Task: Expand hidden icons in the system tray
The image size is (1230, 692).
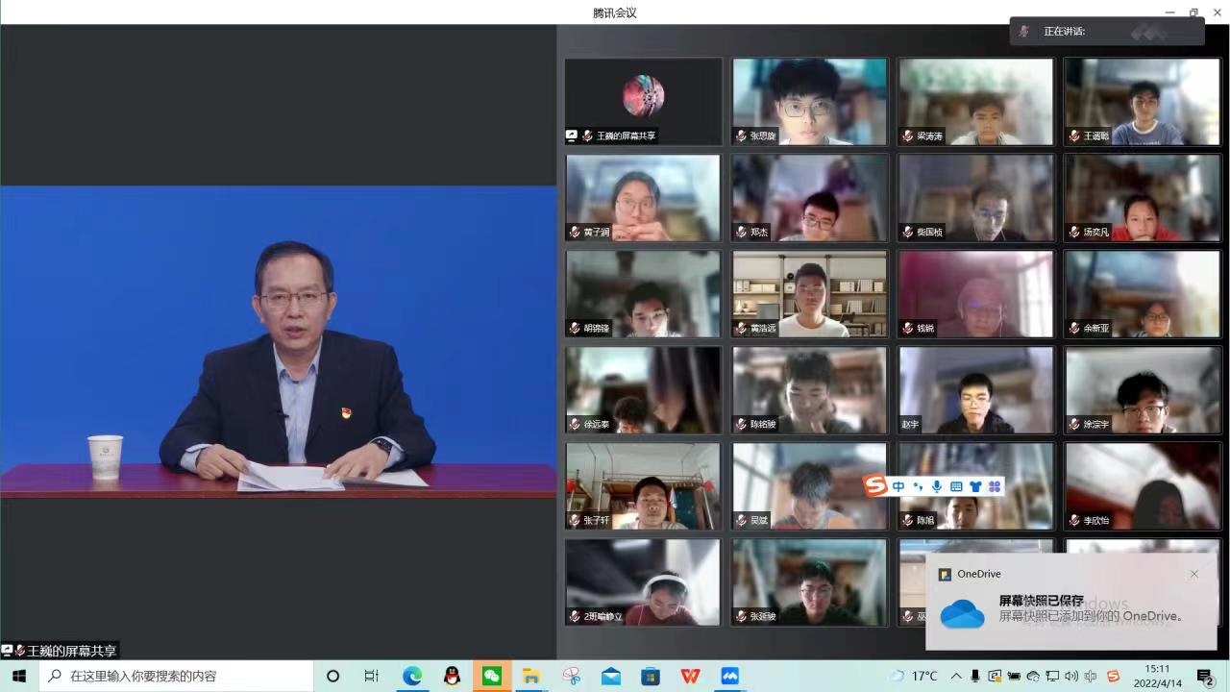Action: [x=957, y=676]
